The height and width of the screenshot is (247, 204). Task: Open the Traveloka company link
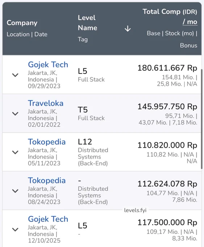click(46, 103)
